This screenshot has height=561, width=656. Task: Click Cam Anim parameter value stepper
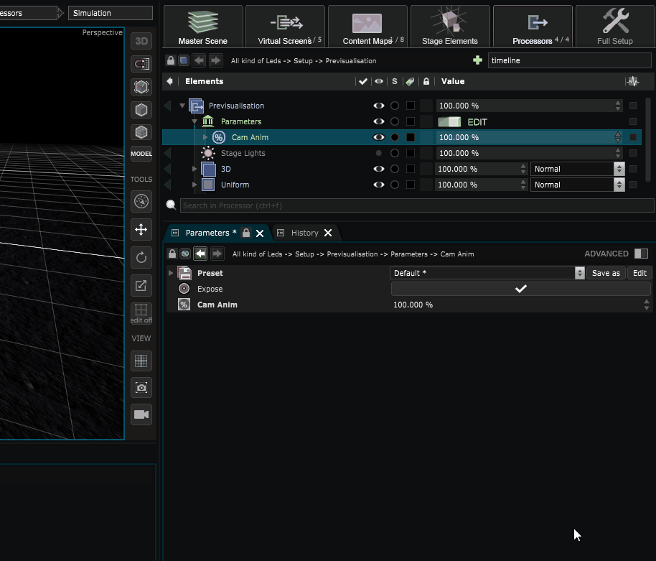(x=647, y=305)
